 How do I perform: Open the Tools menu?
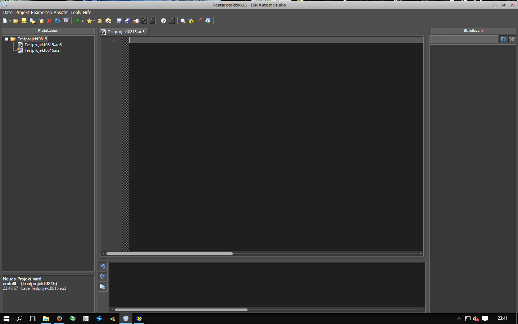76,12
